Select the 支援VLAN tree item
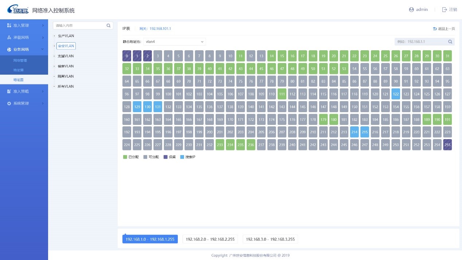 pos(66,56)
